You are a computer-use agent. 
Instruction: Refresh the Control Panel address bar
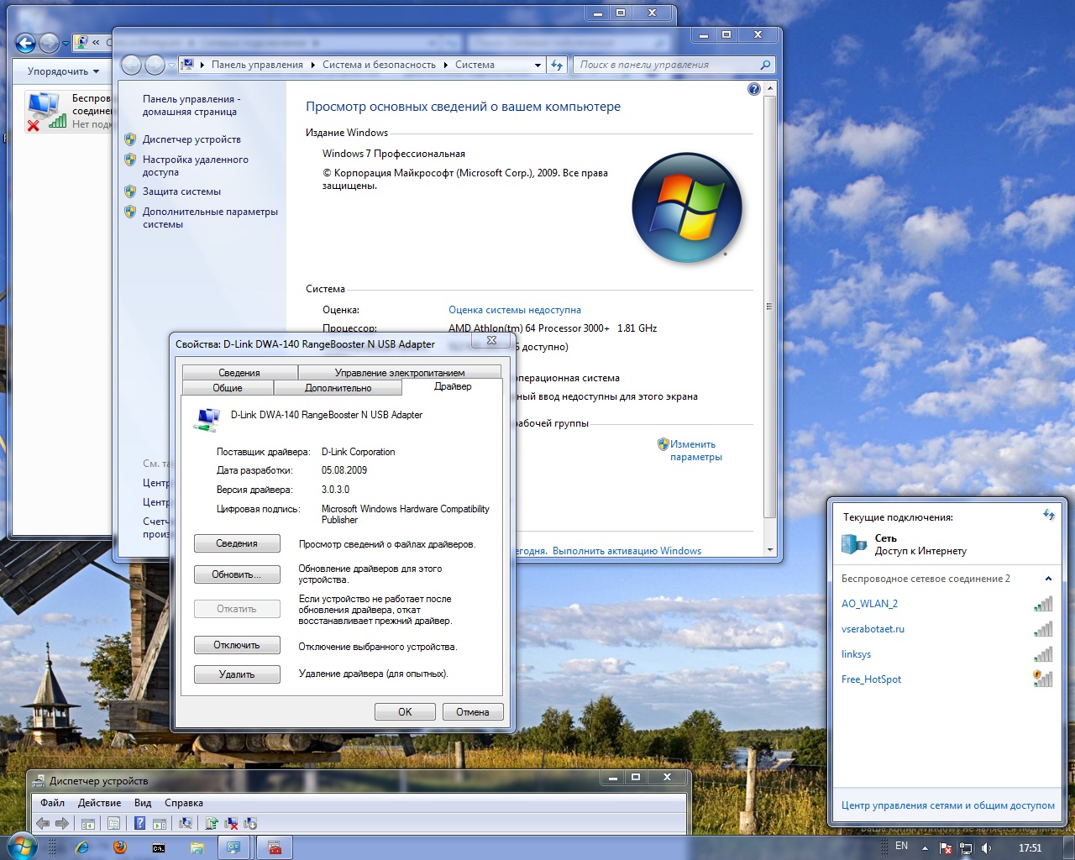tap(556, 65)
